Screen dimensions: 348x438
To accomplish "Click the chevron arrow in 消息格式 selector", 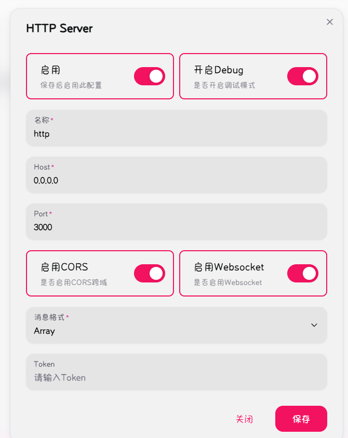I will click(x=314, y=325).
